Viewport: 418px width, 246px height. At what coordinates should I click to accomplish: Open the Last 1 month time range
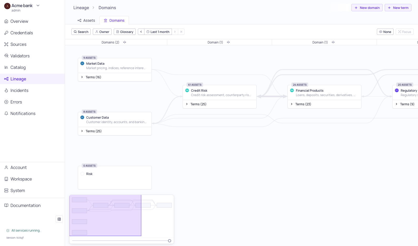(x=158, y=32)
